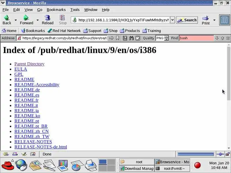Click the clipboard icon in Browservice bar

tap(138, 38)
